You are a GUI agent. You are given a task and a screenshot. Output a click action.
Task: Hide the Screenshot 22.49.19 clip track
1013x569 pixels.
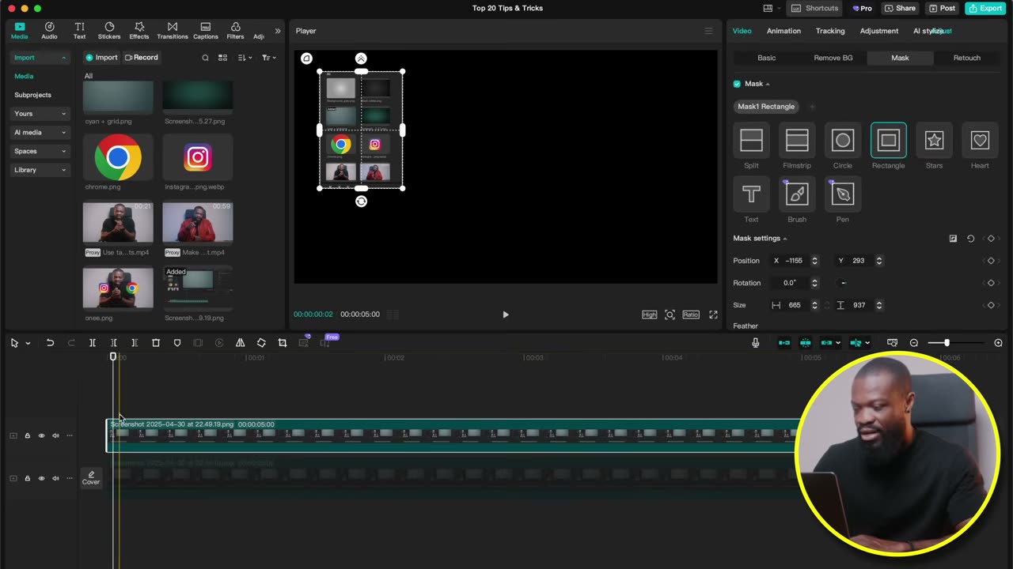click(x=41, y=435)
